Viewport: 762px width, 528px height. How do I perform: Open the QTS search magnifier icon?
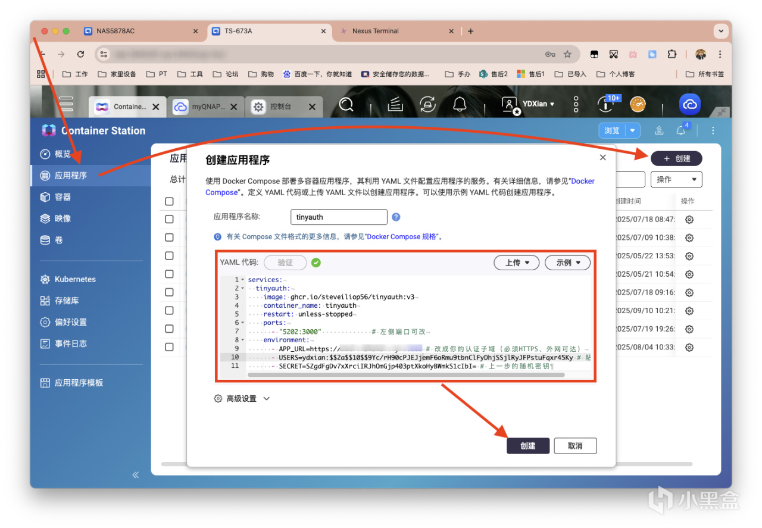pyautogui.click(x=346, y=105)
